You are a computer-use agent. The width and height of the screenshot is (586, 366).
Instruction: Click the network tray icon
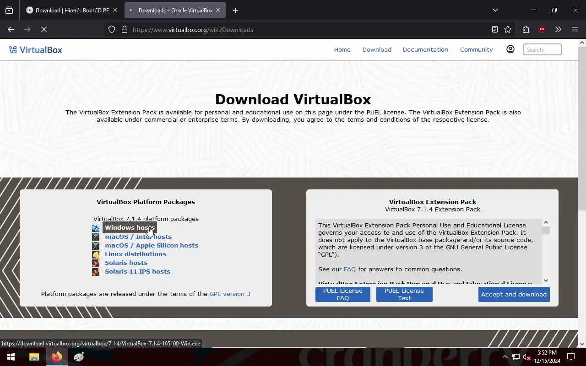[516, 357]
